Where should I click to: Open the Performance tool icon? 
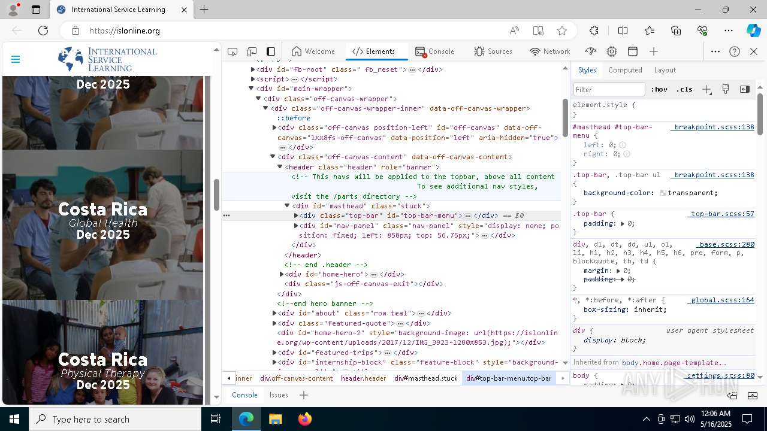pyautogui.click(x=591, y=51)
